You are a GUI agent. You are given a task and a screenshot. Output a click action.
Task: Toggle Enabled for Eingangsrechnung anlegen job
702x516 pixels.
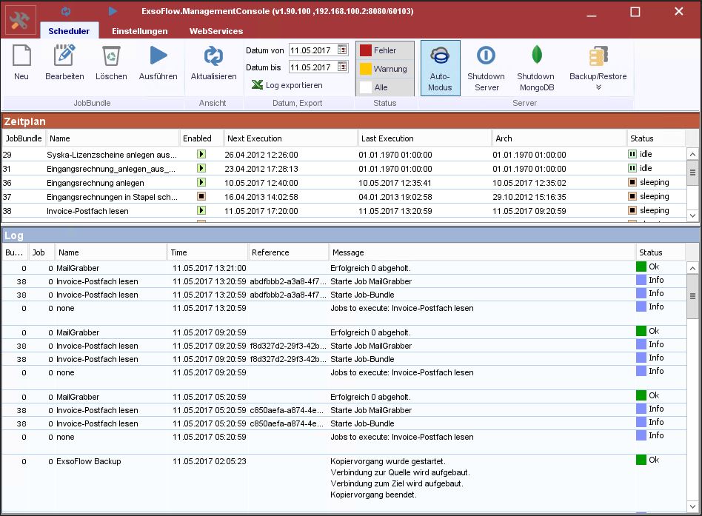(x=201, y=183)
